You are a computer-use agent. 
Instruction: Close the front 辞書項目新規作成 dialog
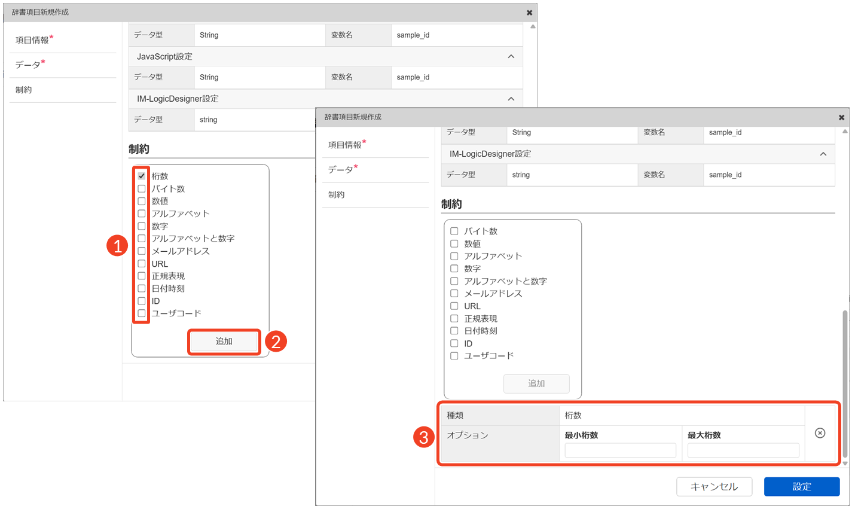pos(841,117)
